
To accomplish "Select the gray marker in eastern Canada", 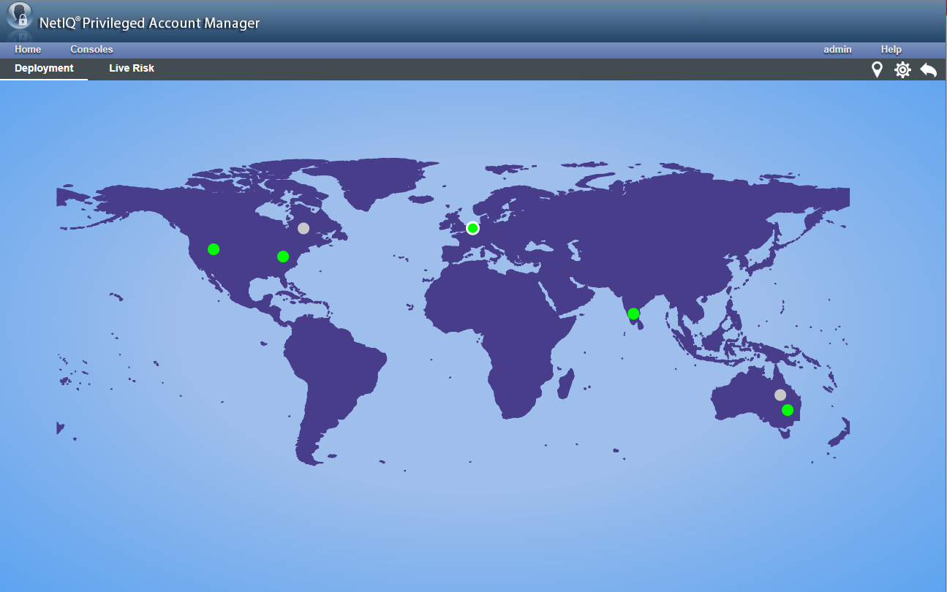I will click(303, 228).
